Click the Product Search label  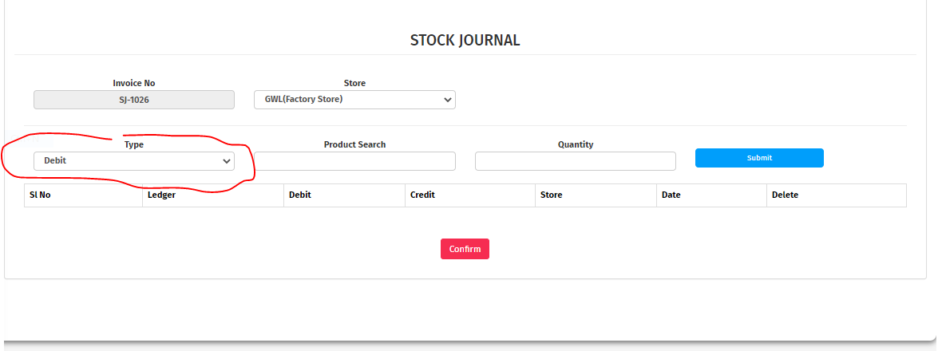coord(354,144)
